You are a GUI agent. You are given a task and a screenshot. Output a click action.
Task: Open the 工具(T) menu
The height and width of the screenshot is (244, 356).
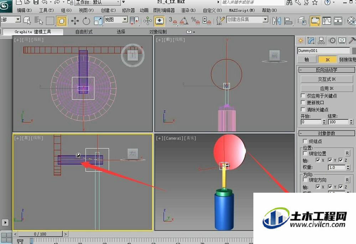(x=46, y=10)
